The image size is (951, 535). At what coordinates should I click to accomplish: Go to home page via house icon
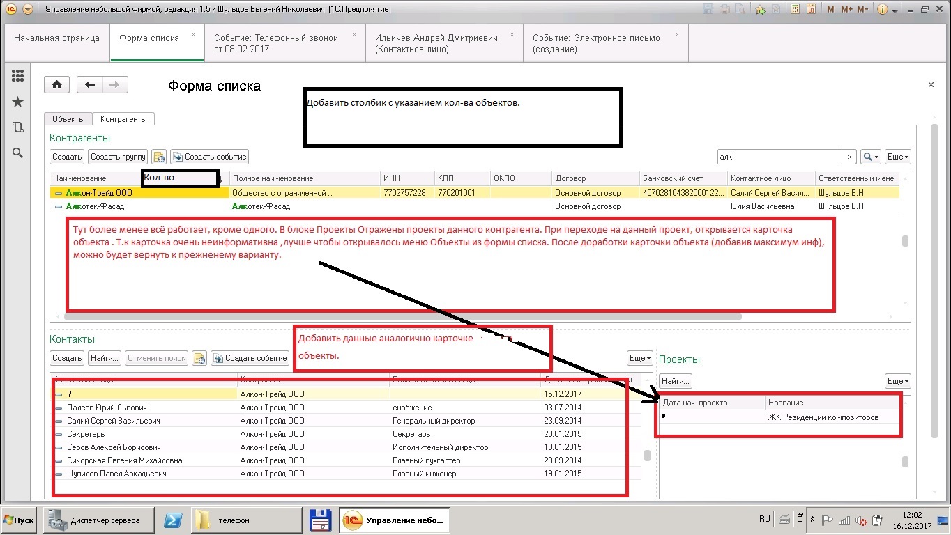pos(56,85)
